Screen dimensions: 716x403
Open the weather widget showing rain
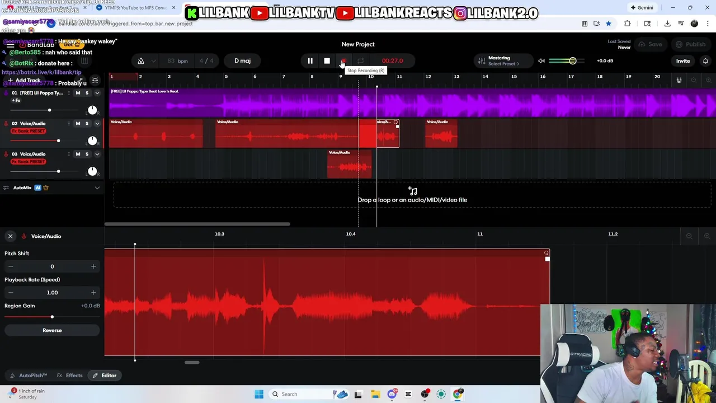pos(27,394)
